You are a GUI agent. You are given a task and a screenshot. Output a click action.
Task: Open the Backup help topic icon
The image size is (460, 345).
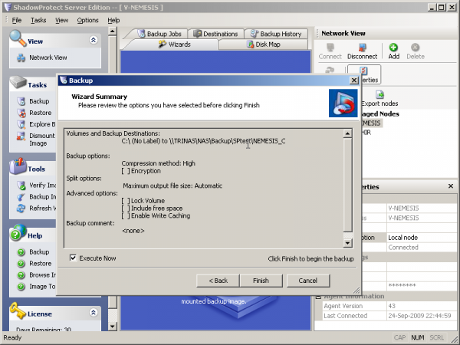point(21,252)
